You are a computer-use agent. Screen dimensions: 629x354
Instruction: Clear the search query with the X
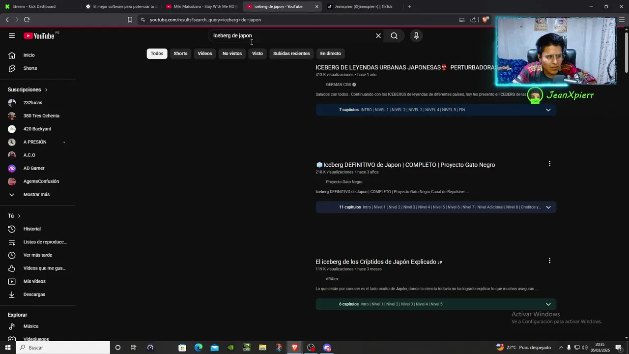coord(378,35)
